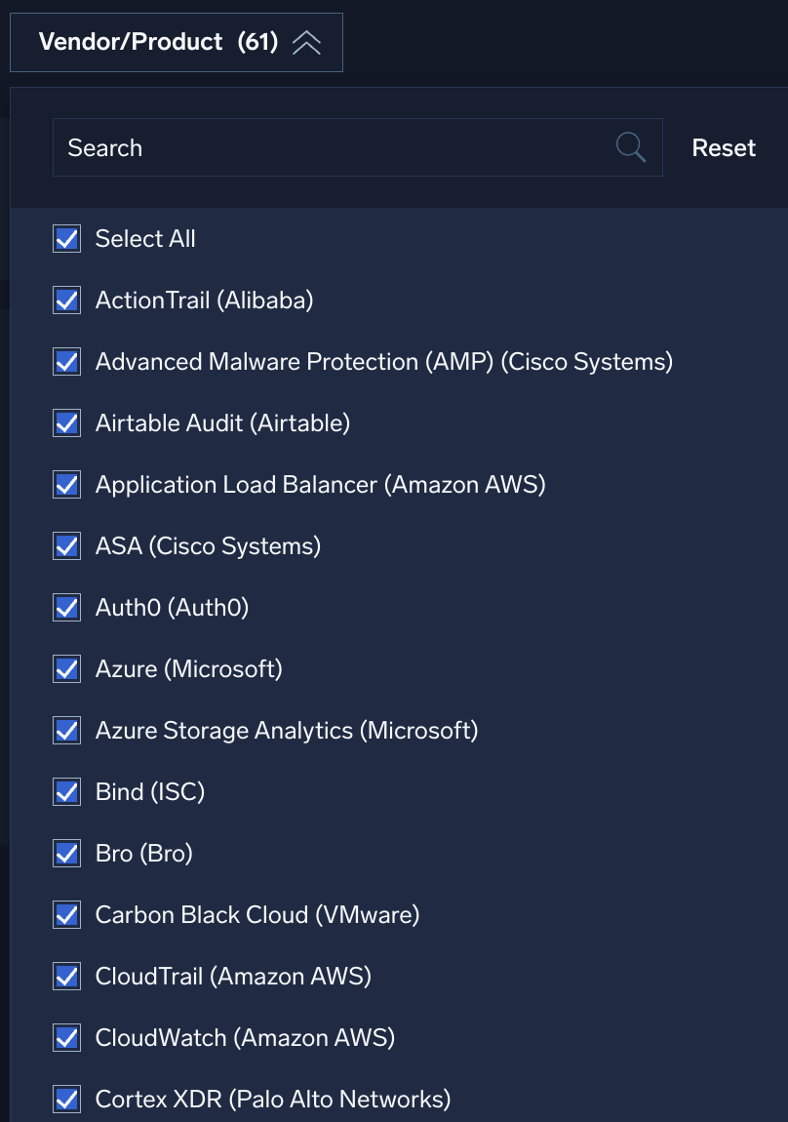Toggle CloudTrail (Amazon AWS)
The height and width of the screenshot is (1122, 788).
(x=65, y=976)
